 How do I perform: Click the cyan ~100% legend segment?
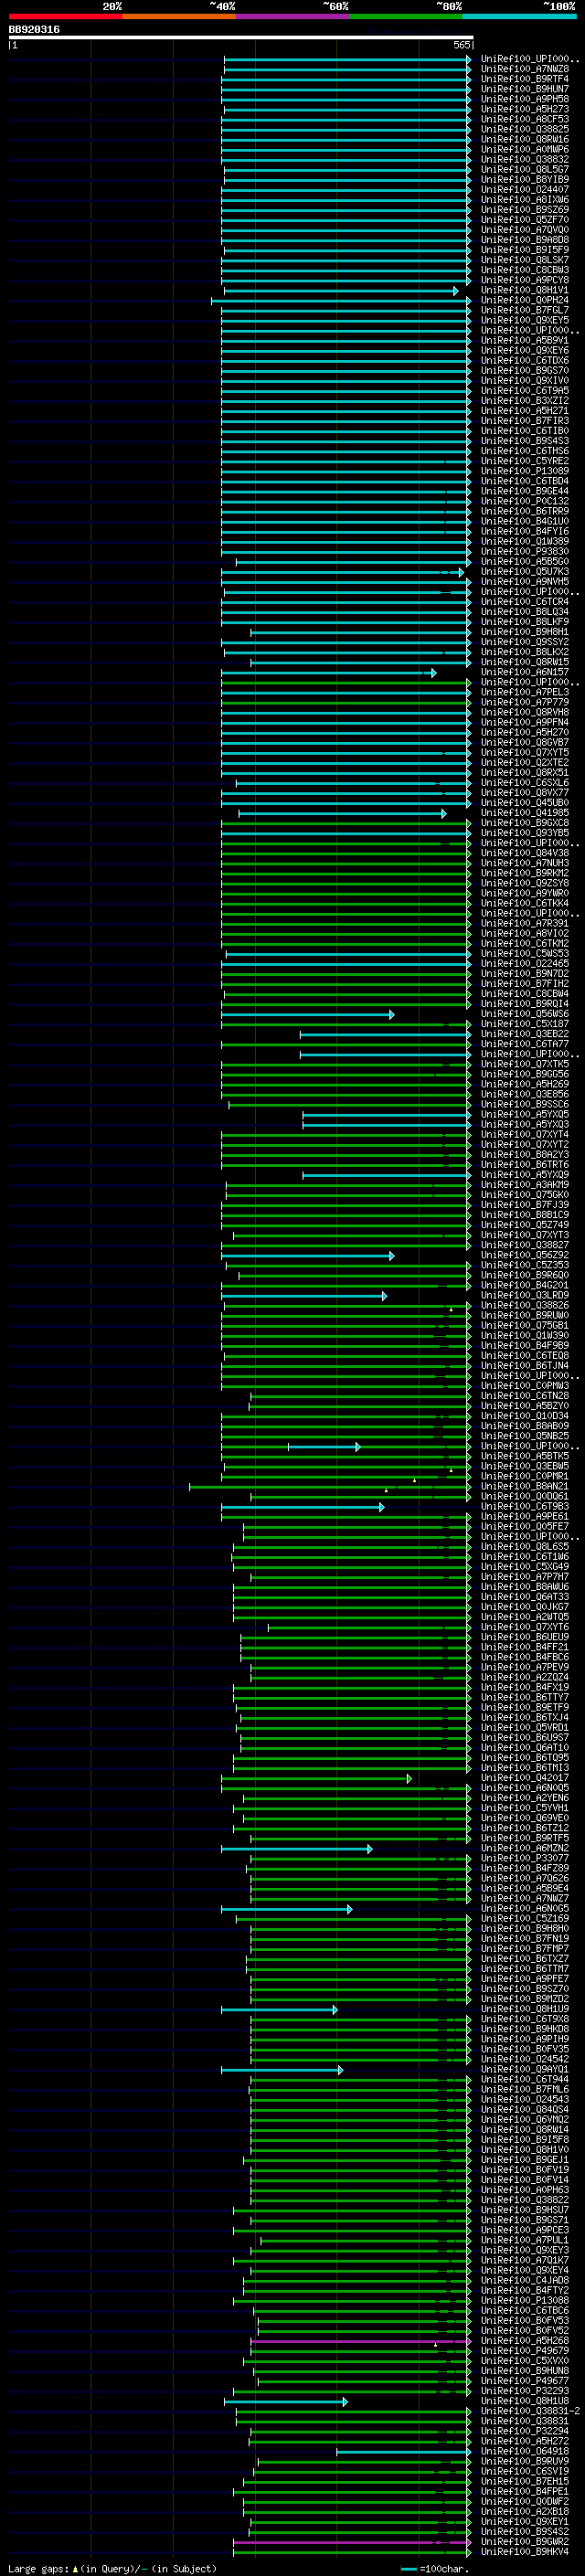[x=519, y=16]
